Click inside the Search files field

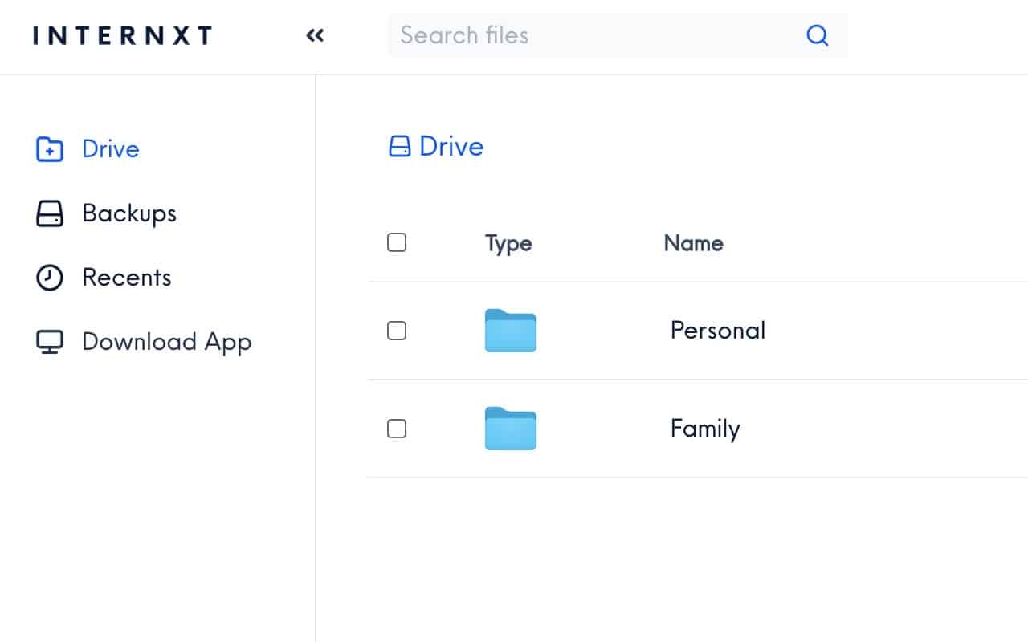coord(562,35)
